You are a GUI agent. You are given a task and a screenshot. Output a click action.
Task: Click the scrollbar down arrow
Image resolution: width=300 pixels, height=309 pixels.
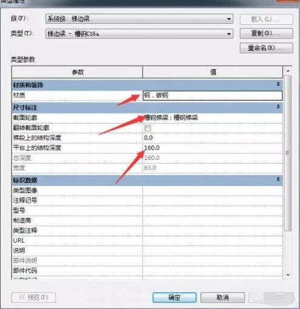pos(288,275)
